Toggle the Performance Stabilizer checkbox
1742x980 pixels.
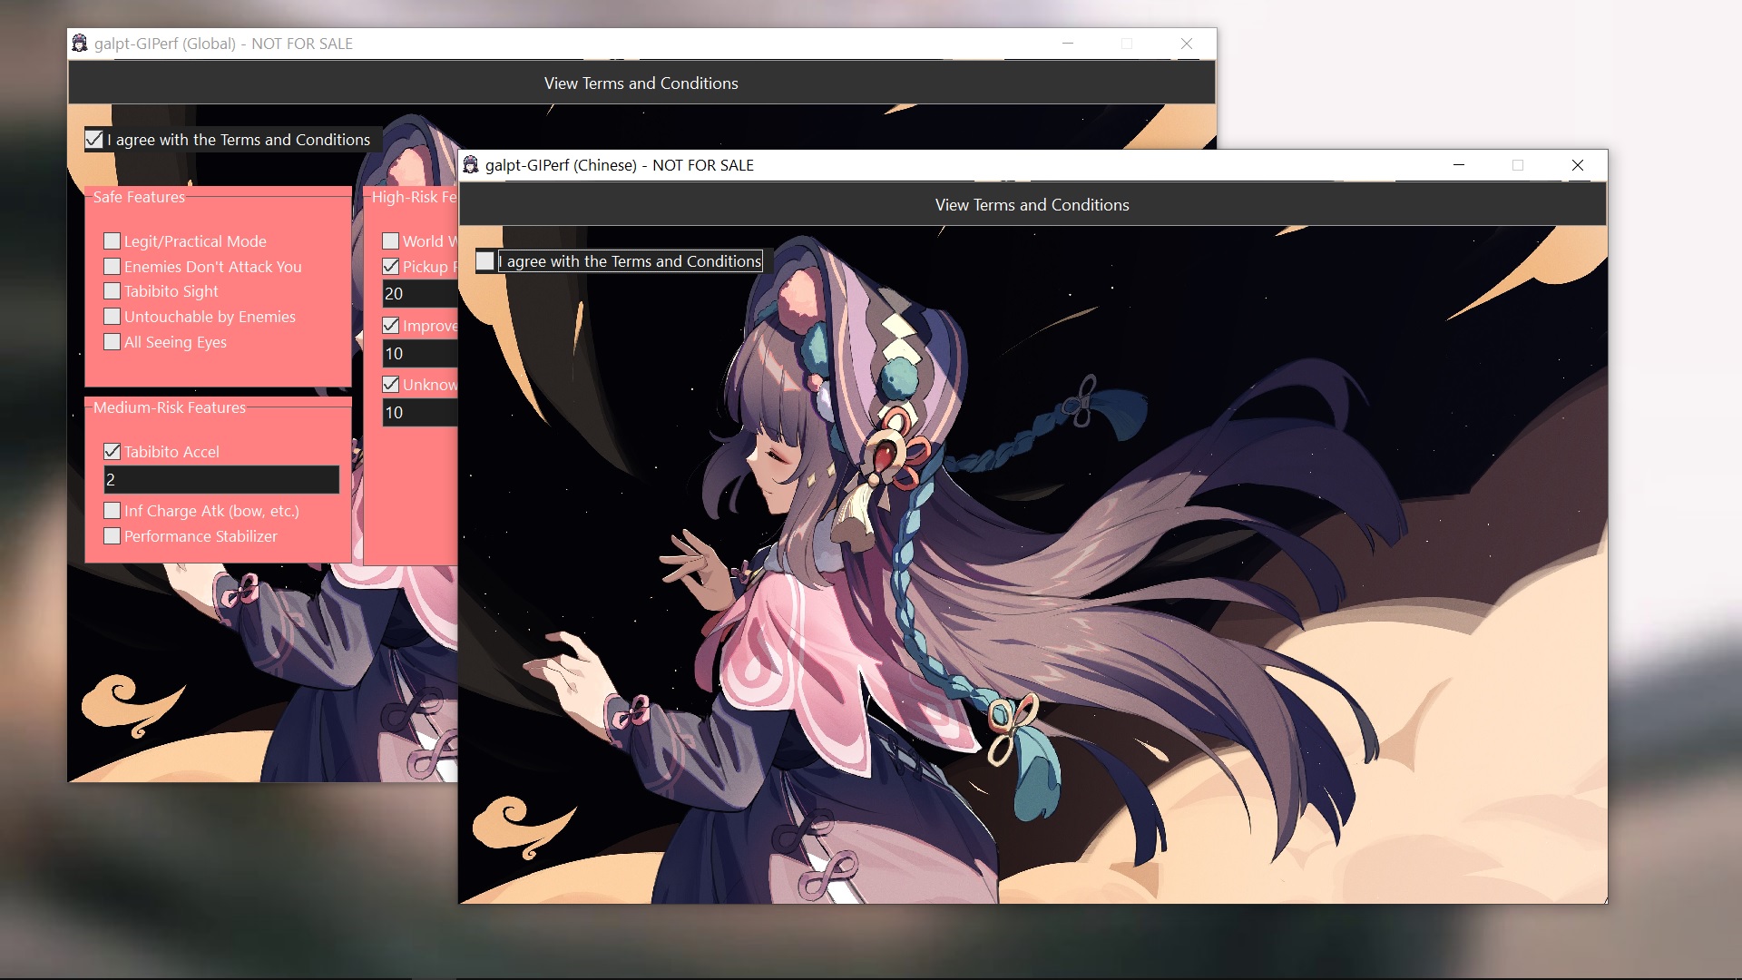113,536
